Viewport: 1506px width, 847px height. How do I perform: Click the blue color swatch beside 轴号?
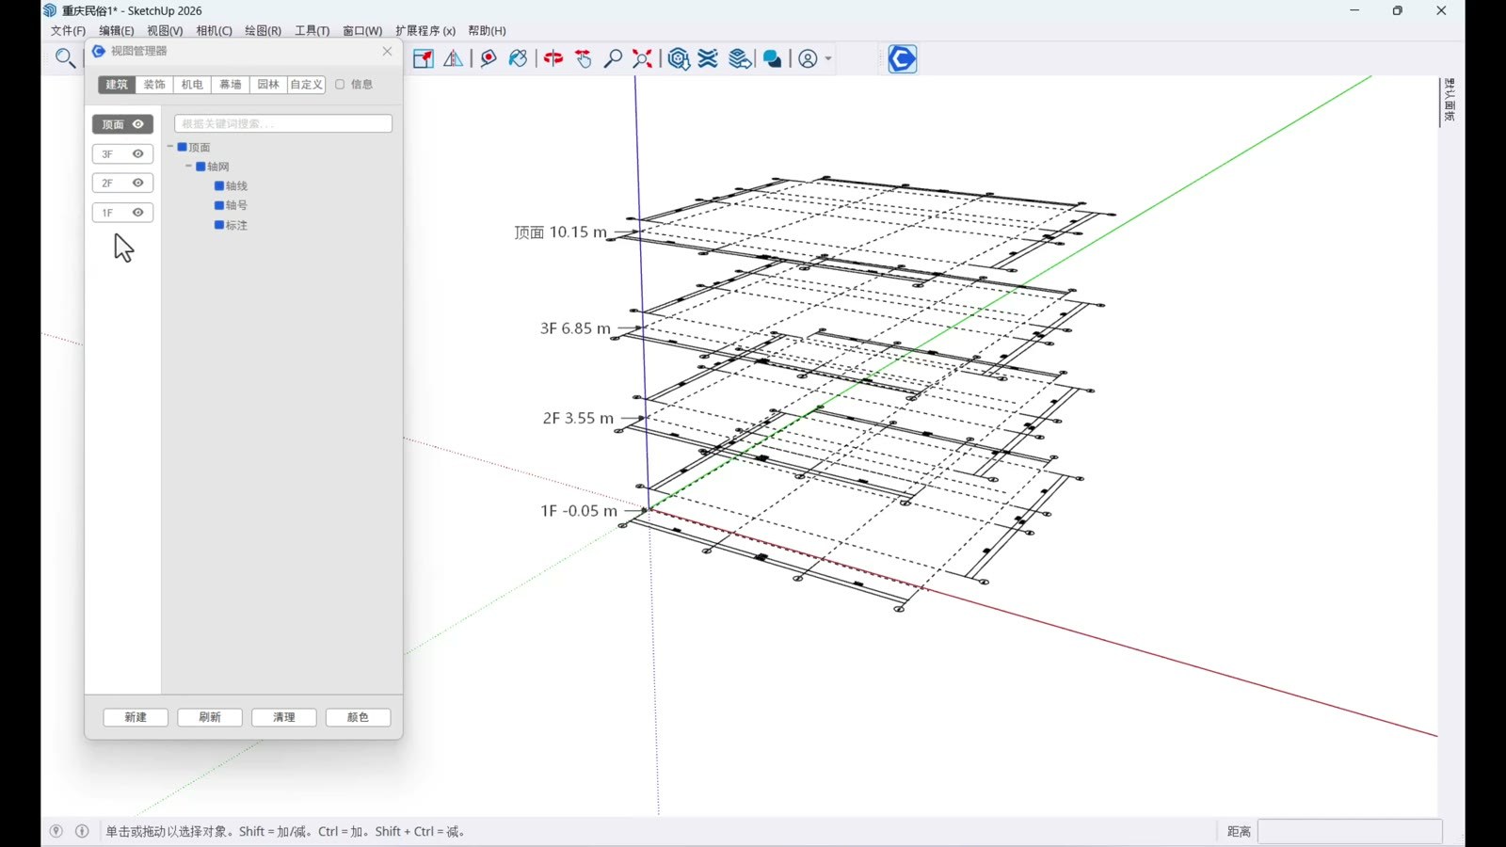point(219,205)
